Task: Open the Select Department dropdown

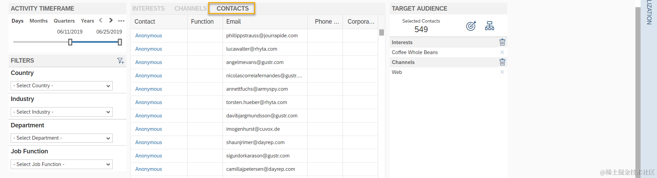Action: point(62,138)
